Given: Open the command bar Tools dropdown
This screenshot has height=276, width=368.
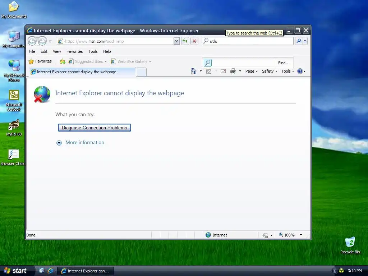Looking at the screenshot, I should 287,71.
